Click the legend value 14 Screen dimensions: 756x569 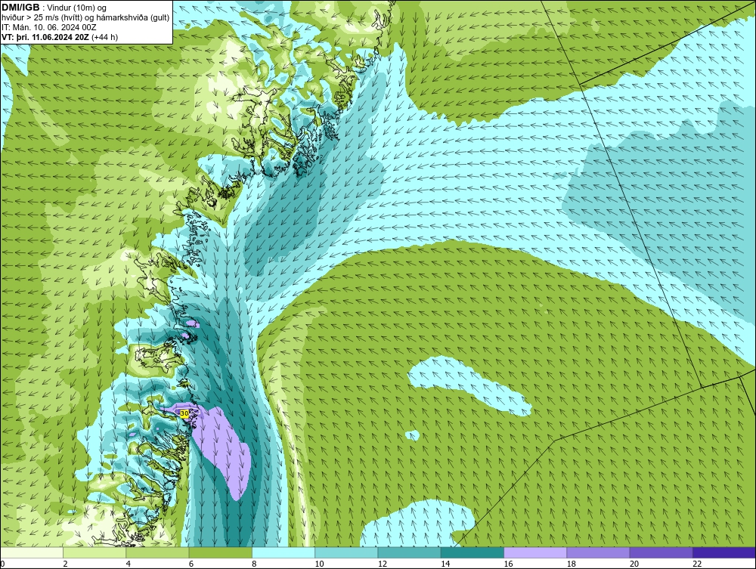click(445, 564)
